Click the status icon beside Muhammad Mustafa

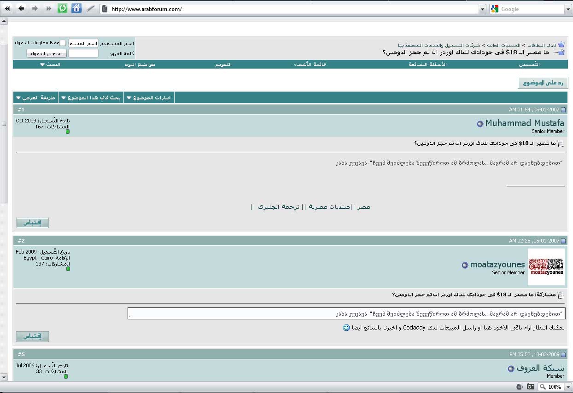coord(480,124)
